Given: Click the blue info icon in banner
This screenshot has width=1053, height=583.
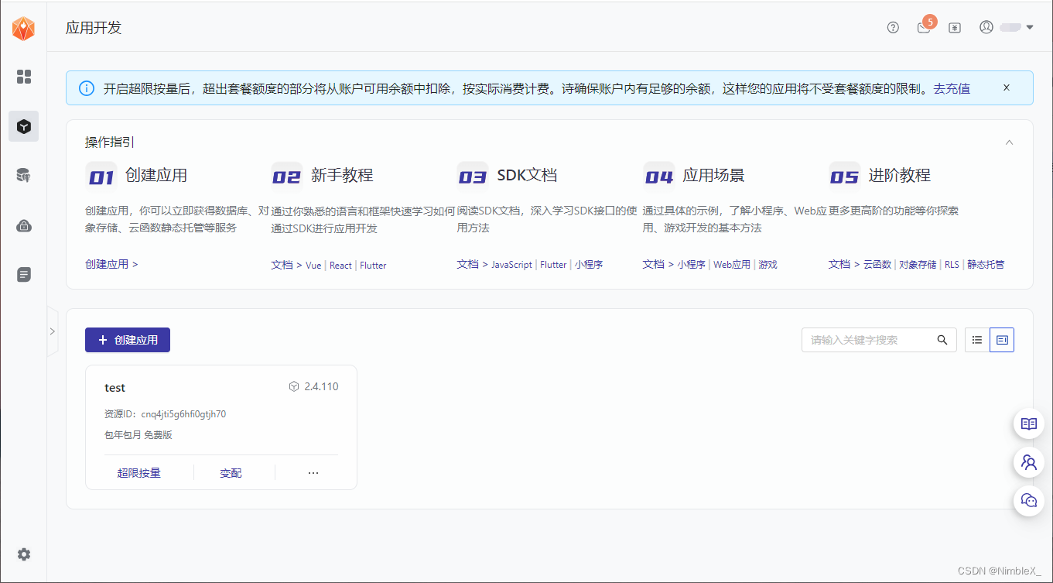Looking at the screenshot, I should click(87, 88).
